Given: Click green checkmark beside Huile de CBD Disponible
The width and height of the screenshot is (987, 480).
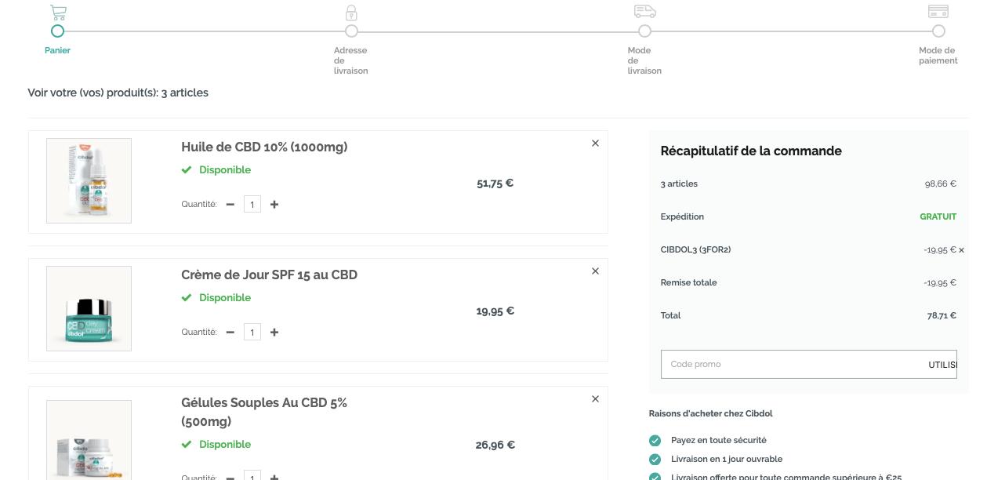Looking at the screenshot, I should [187, 169].
